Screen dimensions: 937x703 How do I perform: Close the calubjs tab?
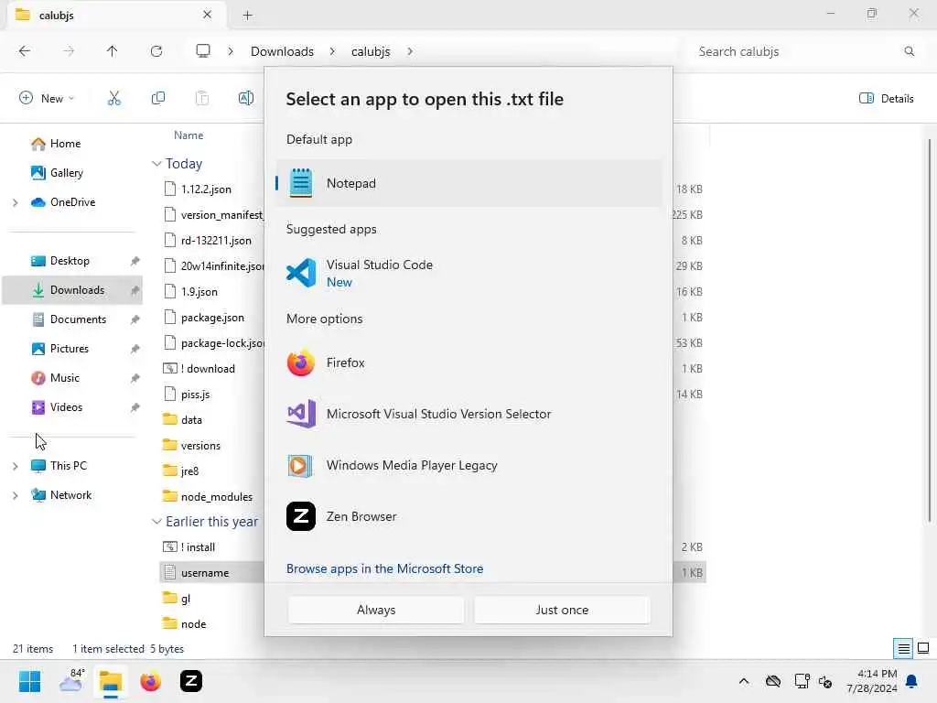(x=208, y=15)
